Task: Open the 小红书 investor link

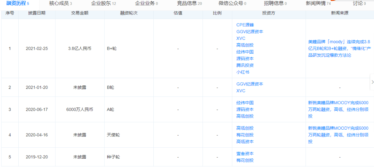Action: [x=243, y=72]
